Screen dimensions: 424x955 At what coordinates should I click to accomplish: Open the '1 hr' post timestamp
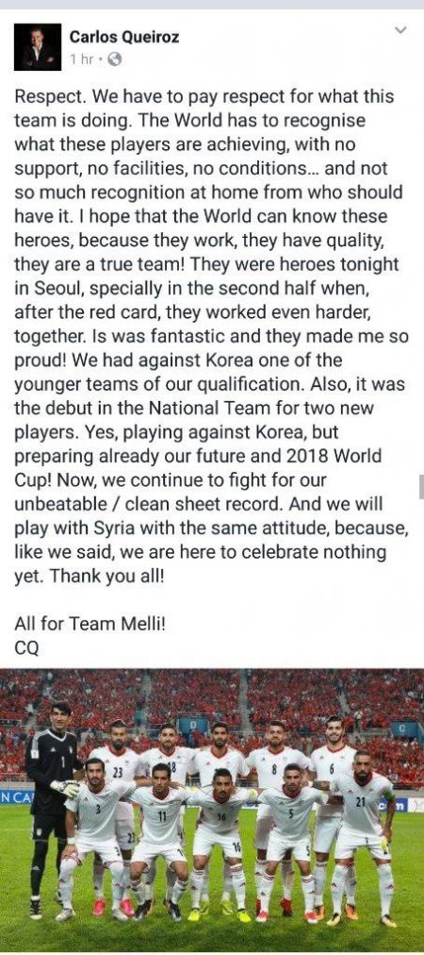pos(81,59)
